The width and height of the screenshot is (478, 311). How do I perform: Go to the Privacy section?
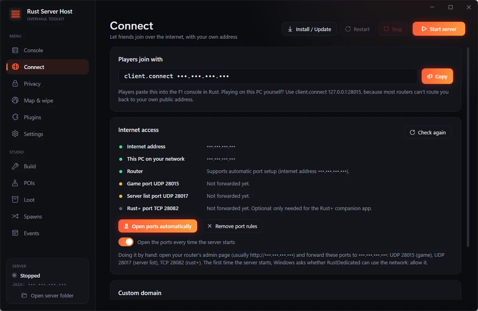[x=47, y=84]
